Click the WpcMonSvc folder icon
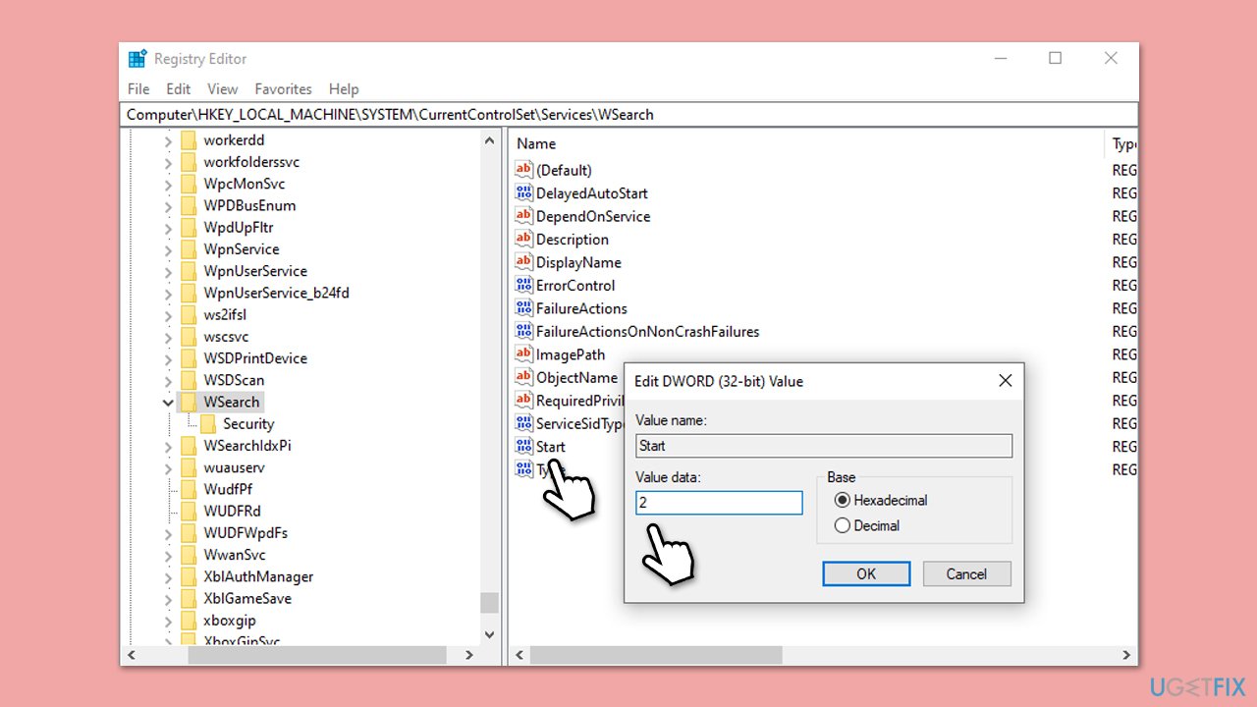The width and height of the screenshot is (1257, 707). click(189, 184)
